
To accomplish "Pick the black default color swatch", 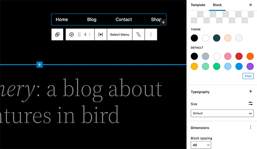I will pos(194,56).
